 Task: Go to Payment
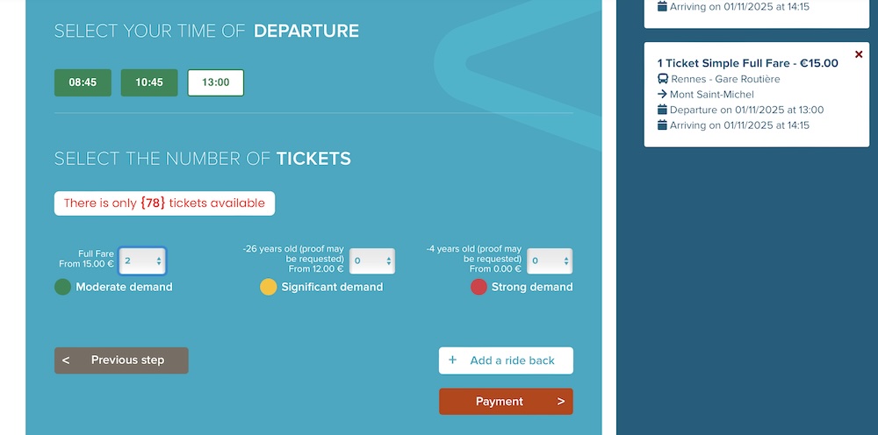[507, 402]
